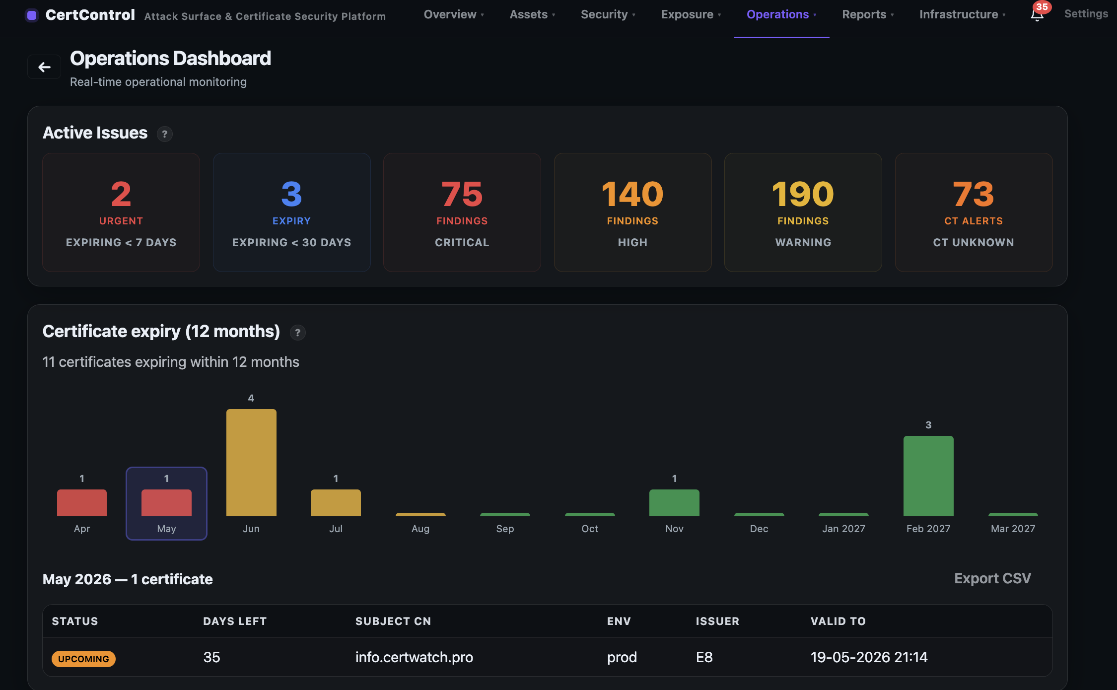Screen dimensions: 1117x690
Task: Select the 75 CRITICAL findings card
Action: [462, 212]
